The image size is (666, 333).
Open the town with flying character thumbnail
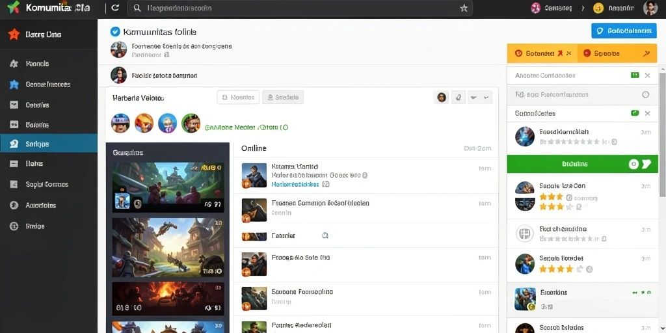(x=168, y=247)
